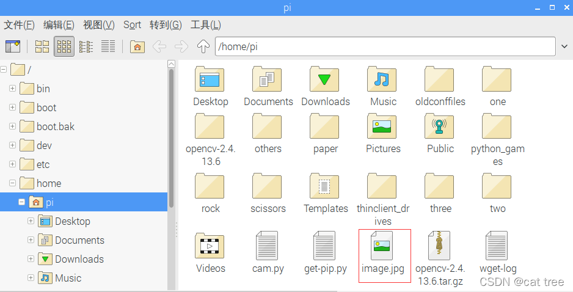The width and height of the screenshot is (573, 292).
Task: Expand Downloads node in the tree
Action: (31, 259)
